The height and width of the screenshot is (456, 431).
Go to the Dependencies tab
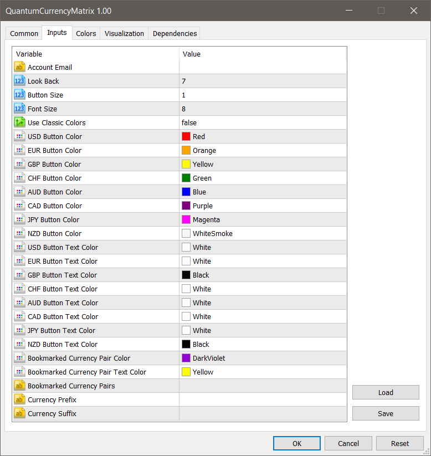tap(175, 33)
